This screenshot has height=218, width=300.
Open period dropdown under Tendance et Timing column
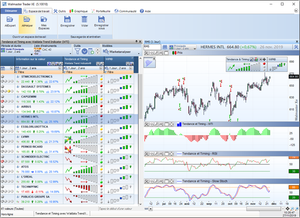[x=101, y=68]
